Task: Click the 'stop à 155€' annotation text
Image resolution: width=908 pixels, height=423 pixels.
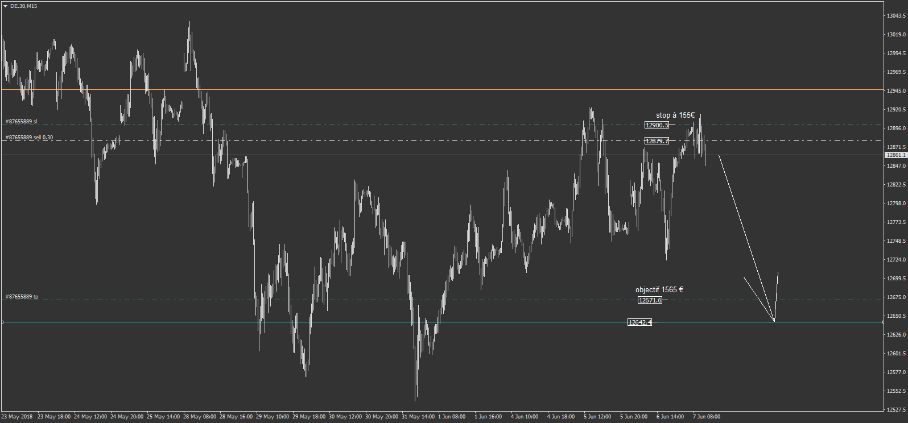Action: tap(675, 115)
